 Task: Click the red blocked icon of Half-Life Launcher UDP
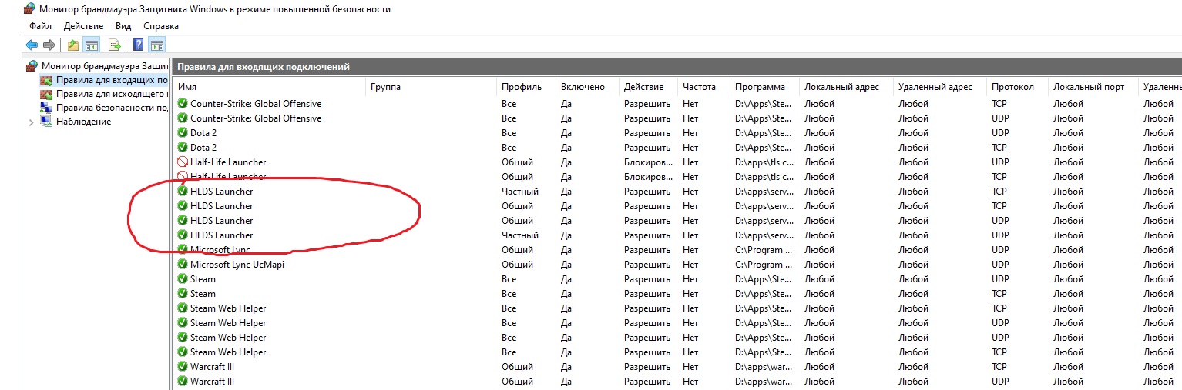coord(183,162)
